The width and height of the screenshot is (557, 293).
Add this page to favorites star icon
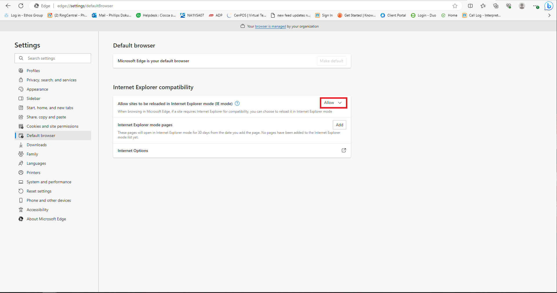coord(455,6)
